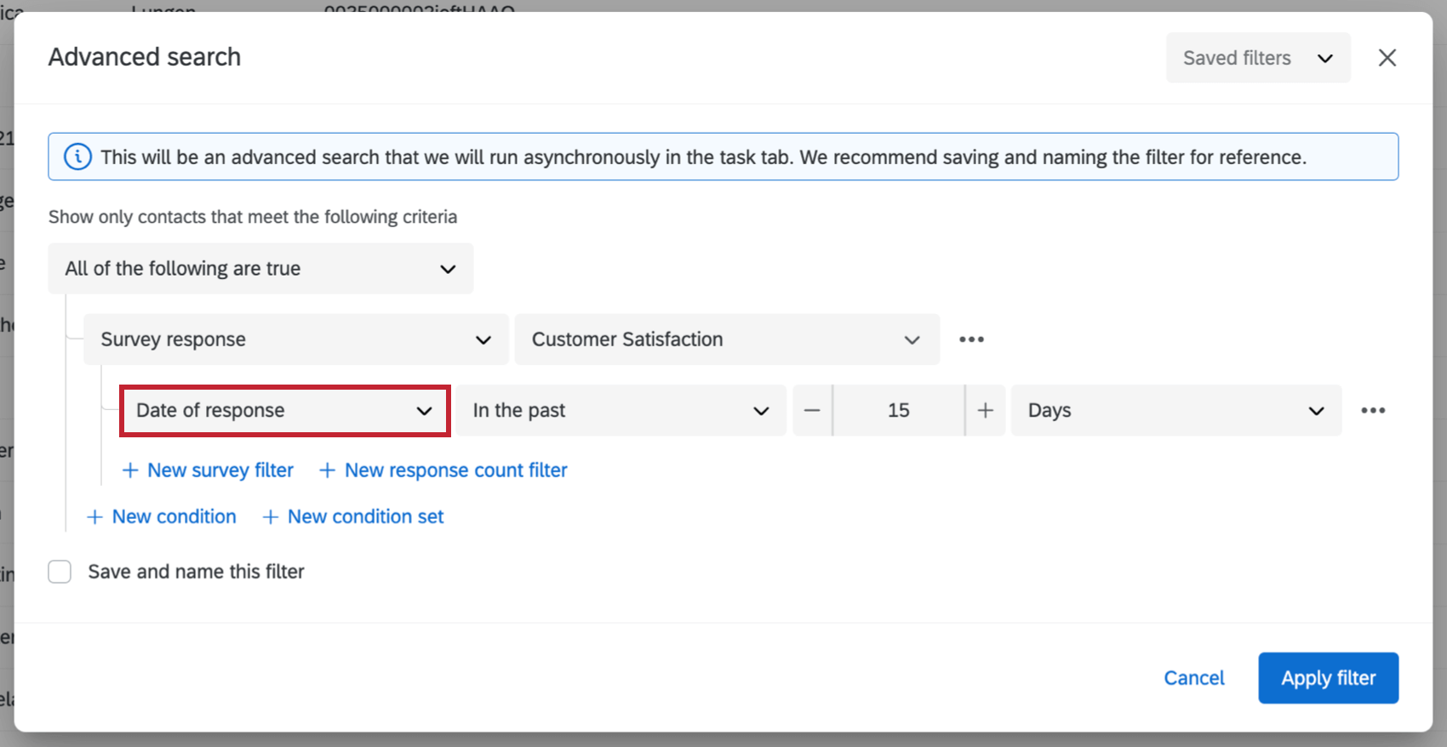Open options menu beside Days dropdown
1447x747 pixels.
click(1372, 411)
